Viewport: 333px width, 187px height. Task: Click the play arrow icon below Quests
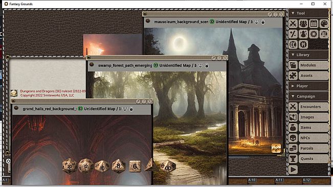coord(293,170)
